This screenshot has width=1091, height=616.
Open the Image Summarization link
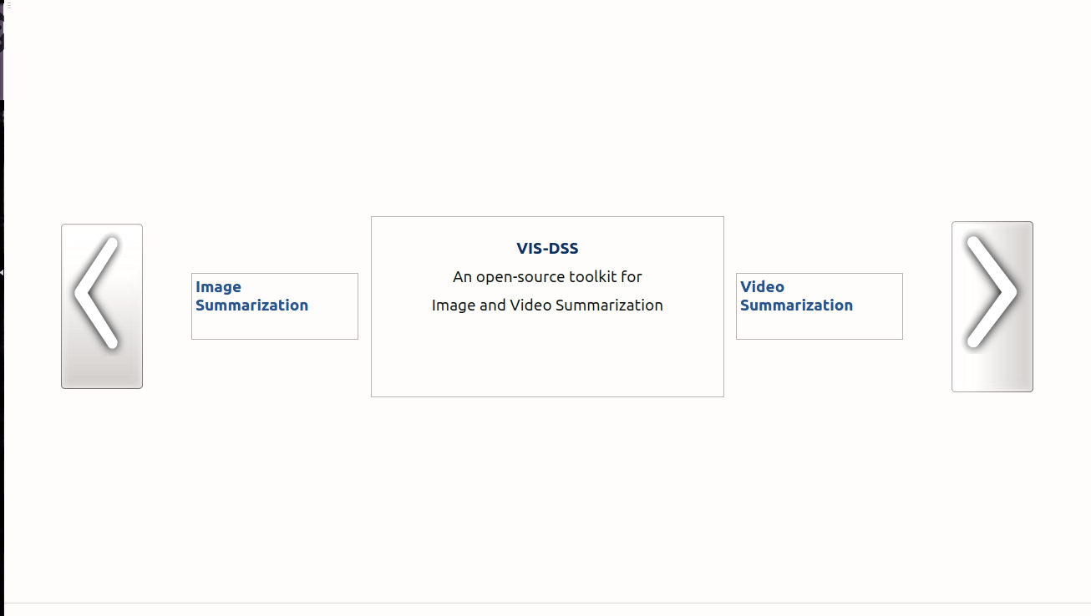tap(251, 296)
